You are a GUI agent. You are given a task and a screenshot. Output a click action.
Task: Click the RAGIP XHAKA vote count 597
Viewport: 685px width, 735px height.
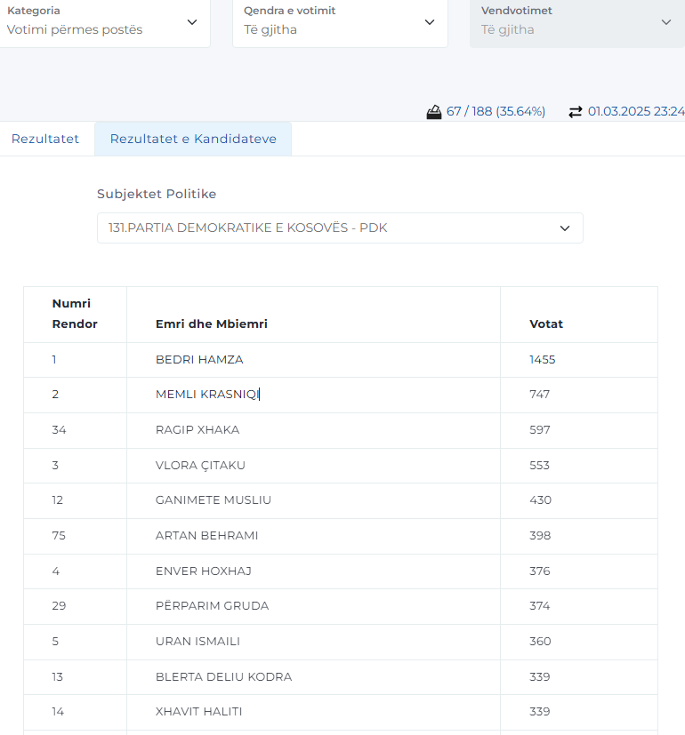point(540,430)
